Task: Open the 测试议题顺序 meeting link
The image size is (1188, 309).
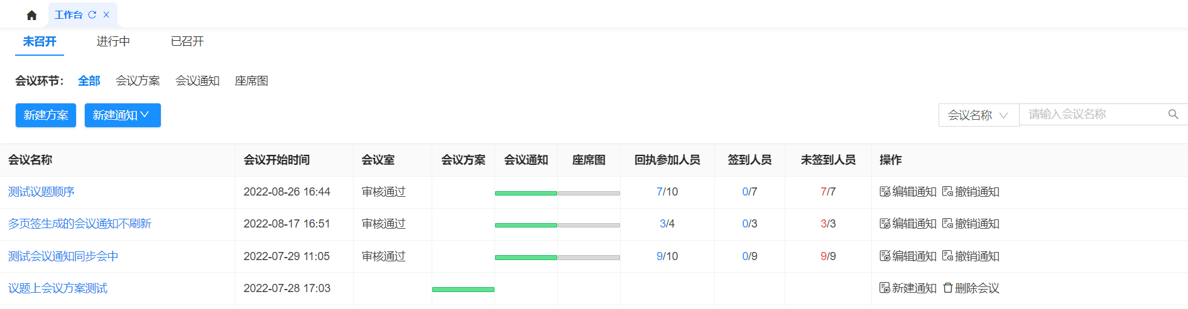Action: (41, 192)
